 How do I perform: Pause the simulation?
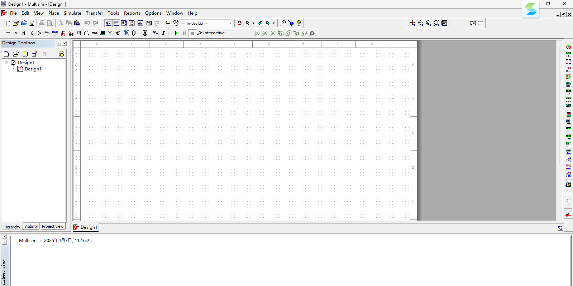tap(184, 33)
